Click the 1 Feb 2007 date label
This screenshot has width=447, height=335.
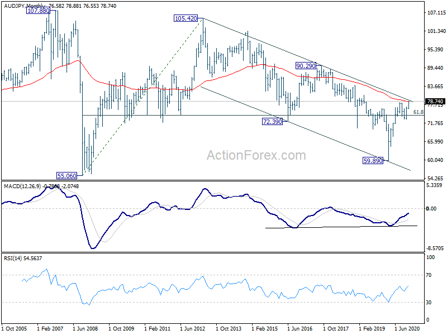pyautogui.click(x=50, y=329)
